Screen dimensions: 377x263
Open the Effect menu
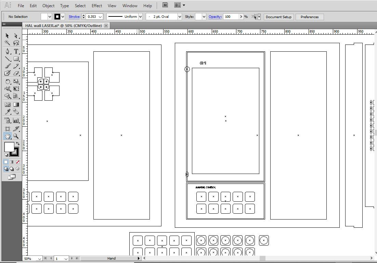point(97,5)
